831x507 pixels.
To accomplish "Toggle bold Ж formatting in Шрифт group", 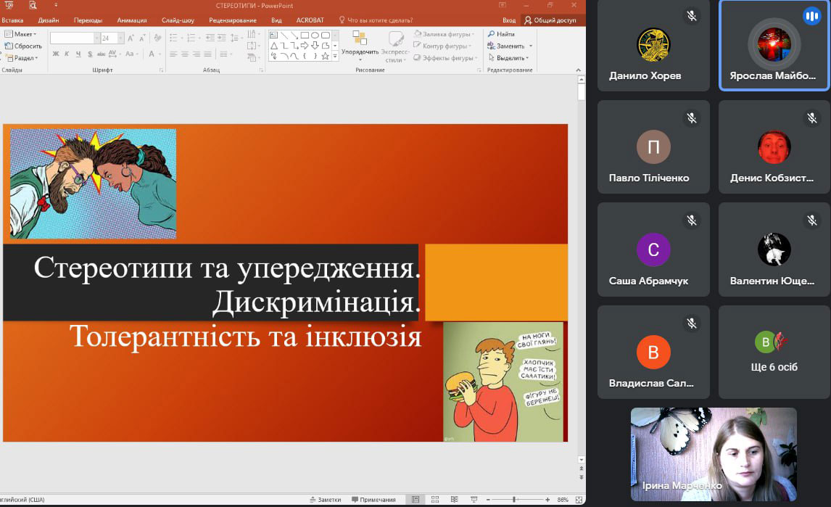I will pos(56,54).
